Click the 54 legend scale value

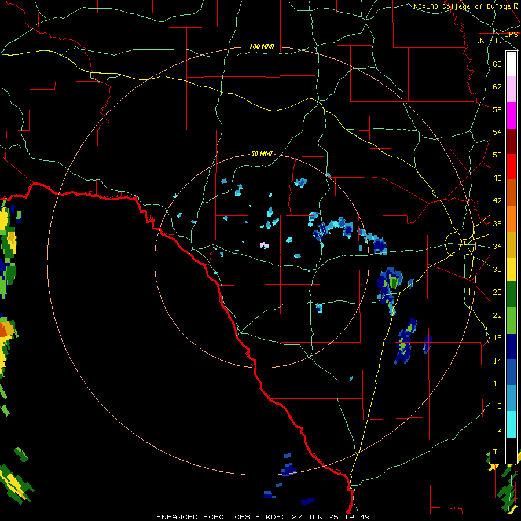497,132
